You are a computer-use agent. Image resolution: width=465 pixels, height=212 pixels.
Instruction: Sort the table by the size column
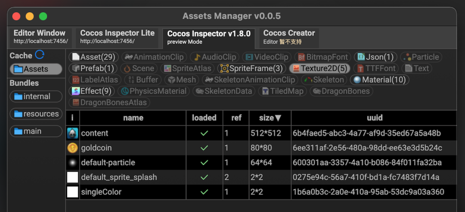pos(270,118)
